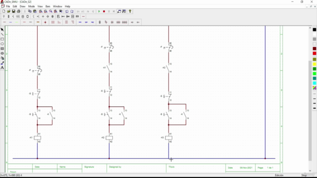Pick the olive color swatch
The width and height of the screenshot is (317, 178).
315,59
